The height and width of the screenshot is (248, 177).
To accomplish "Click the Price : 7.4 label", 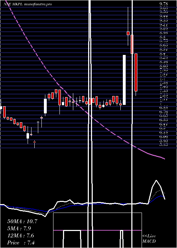I will [x=21, y=243].
